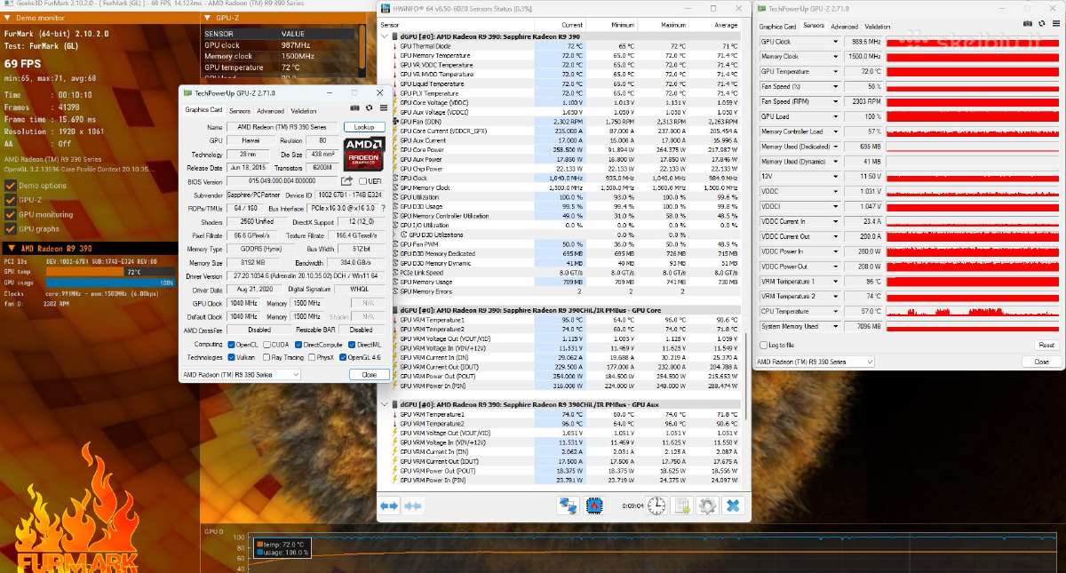
Task: Open GPU Clock sensor dropdown arrow
Action: click(835, 42)
